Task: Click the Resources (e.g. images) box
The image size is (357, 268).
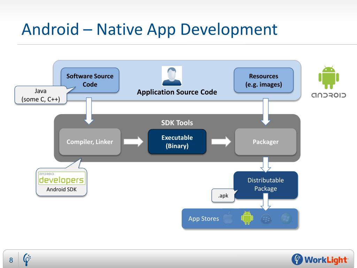Action: 264,80
